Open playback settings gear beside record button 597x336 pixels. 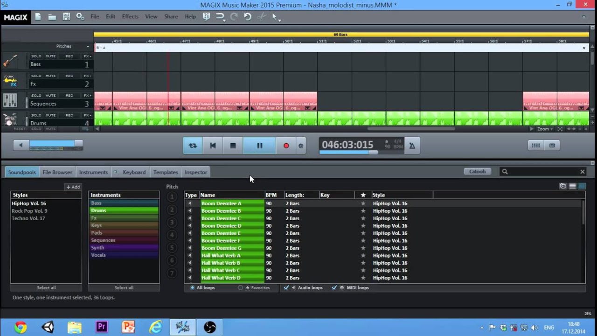[x=301, y=146]
